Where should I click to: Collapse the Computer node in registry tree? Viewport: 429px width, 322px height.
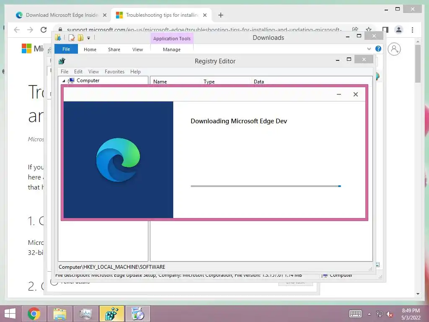pyautogui.click(x=64, y=81)
